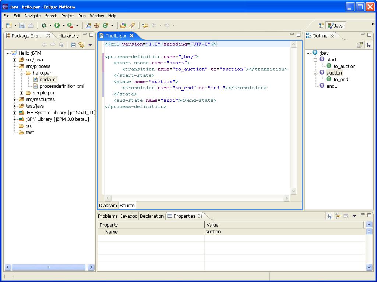Image resolution: width=377 pixels, height=282 pixels.
Task: Maximize the hello.par editor area
Action: (299, 35)
